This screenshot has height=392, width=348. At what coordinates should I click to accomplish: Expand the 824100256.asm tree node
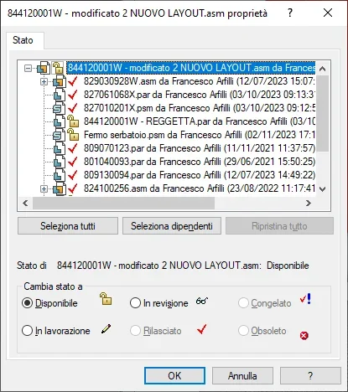click(44, 189)
